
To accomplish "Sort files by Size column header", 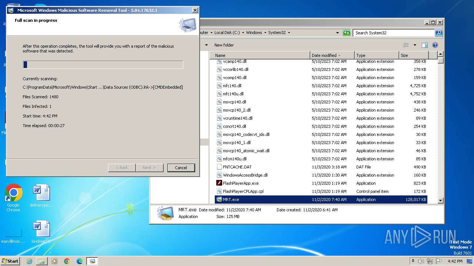I will [413, 55].
